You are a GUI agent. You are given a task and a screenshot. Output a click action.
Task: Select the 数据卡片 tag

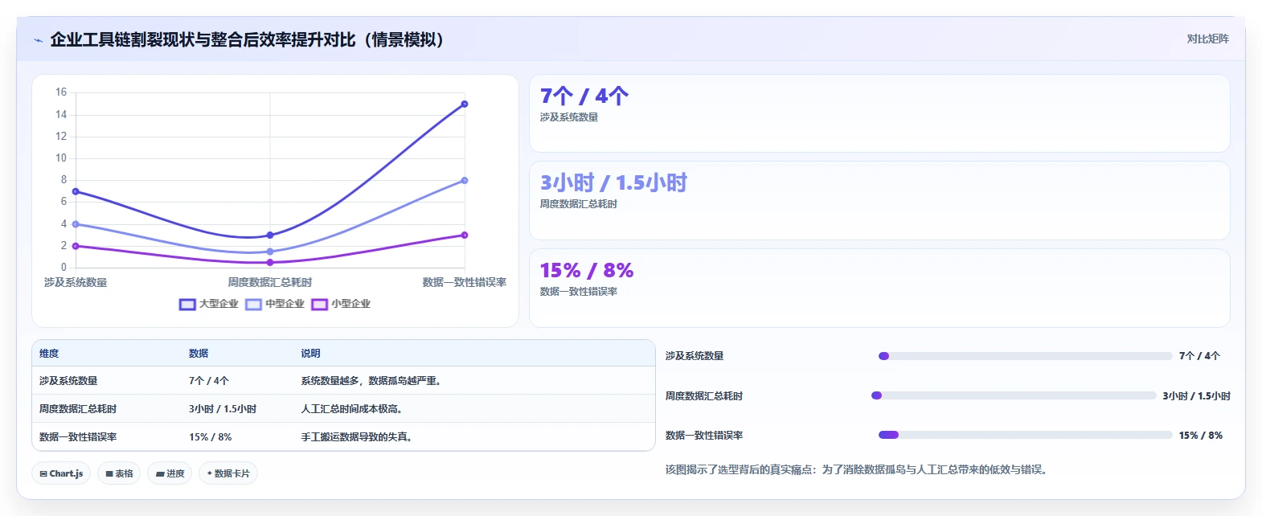point(228,473)
